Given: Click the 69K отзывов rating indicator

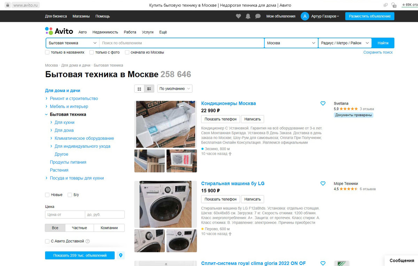Looking at the screenshot, I should 410,5.
